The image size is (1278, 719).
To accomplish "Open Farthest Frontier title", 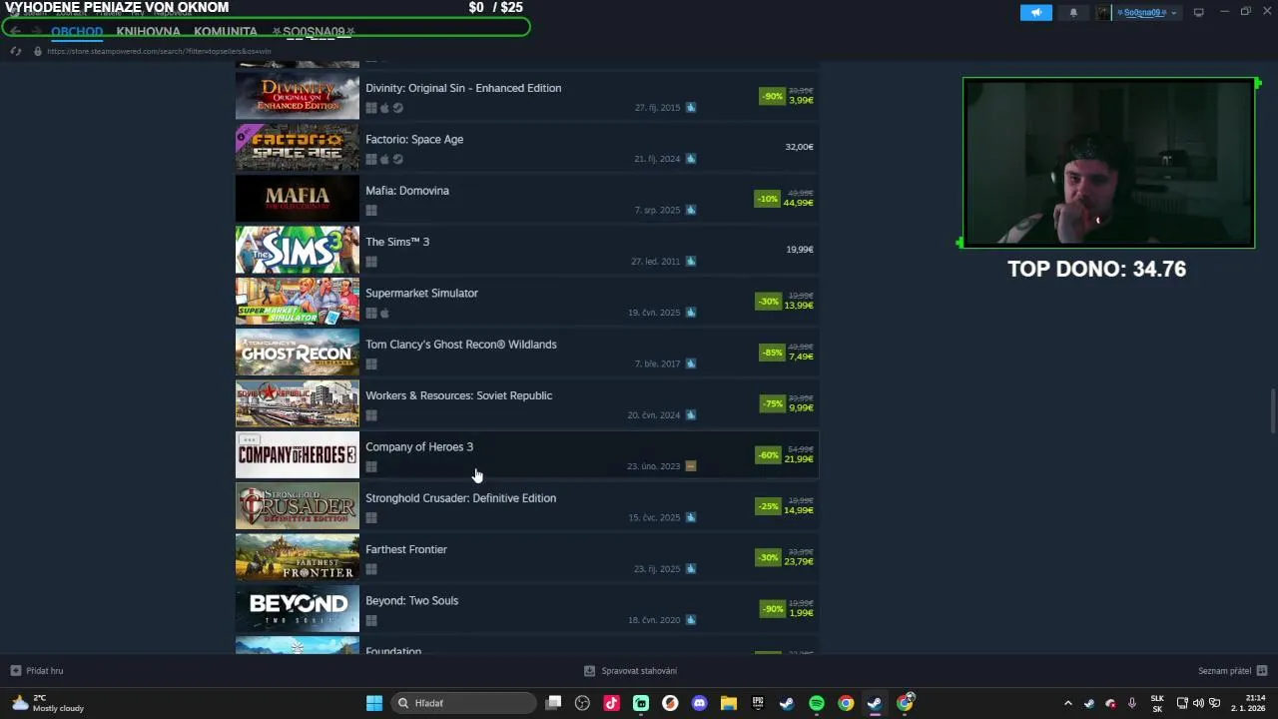I will point(406,549).
